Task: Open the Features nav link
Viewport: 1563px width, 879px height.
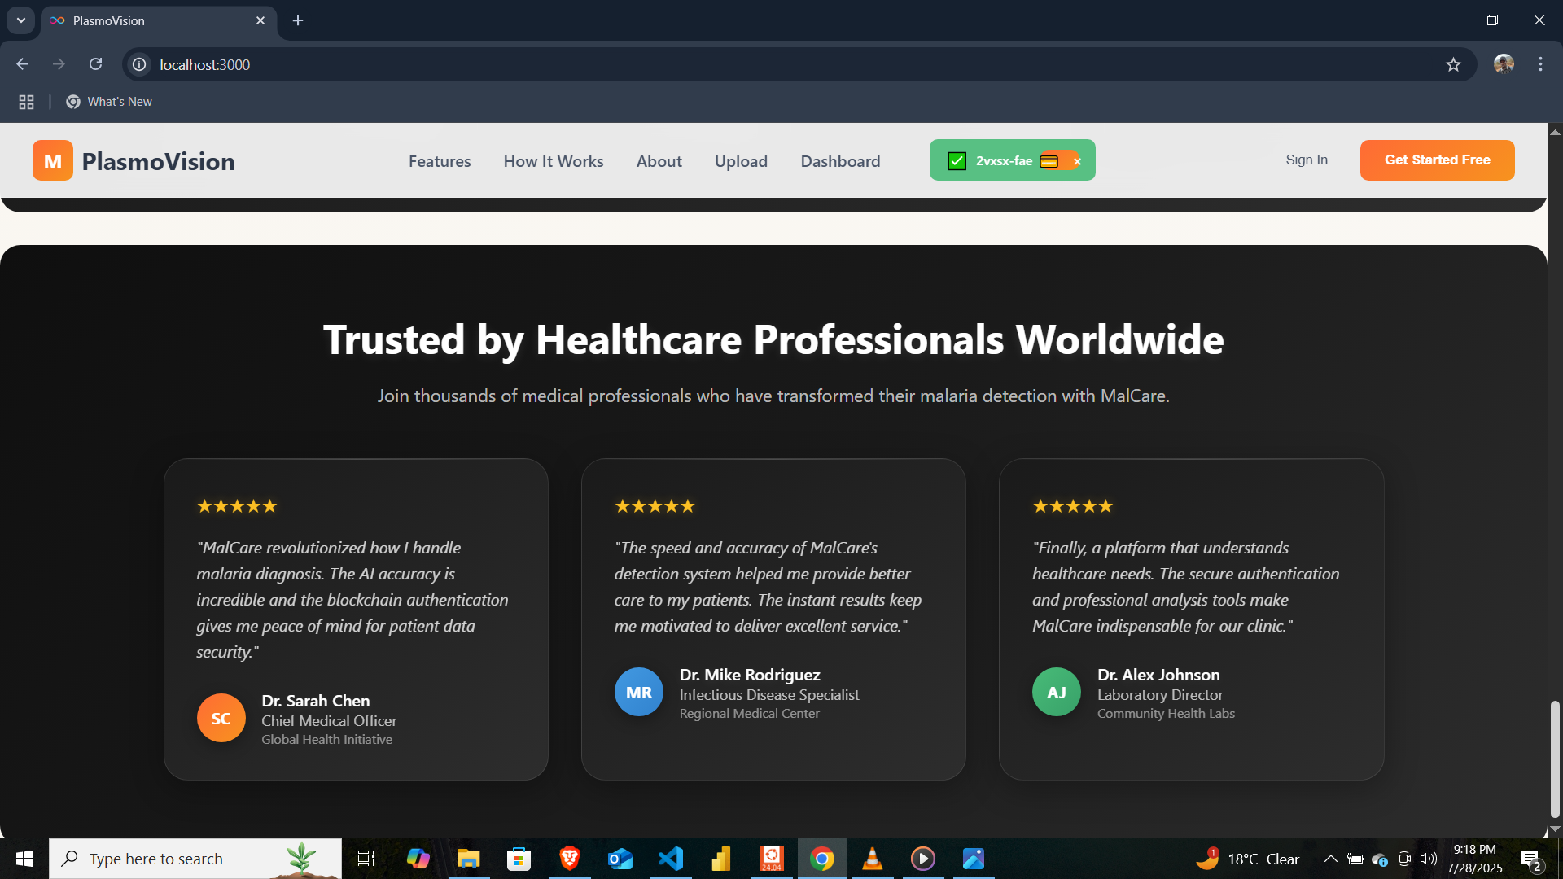Action: click(440, 161)
